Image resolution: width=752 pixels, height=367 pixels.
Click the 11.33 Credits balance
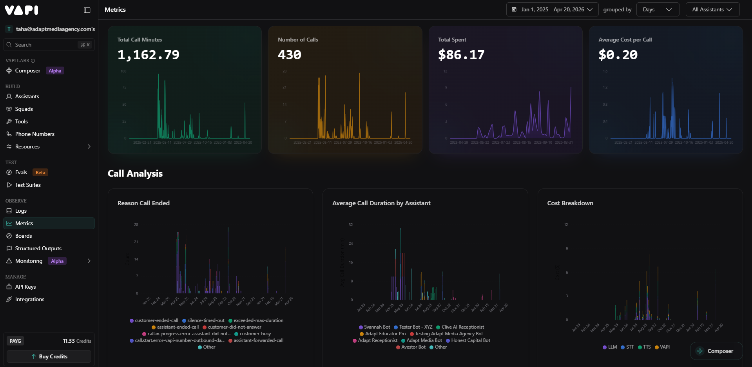point(77,341)
